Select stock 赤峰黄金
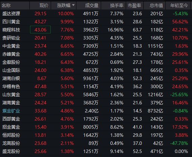This screenshot has height=157, width=192. [x=11, y=54]
